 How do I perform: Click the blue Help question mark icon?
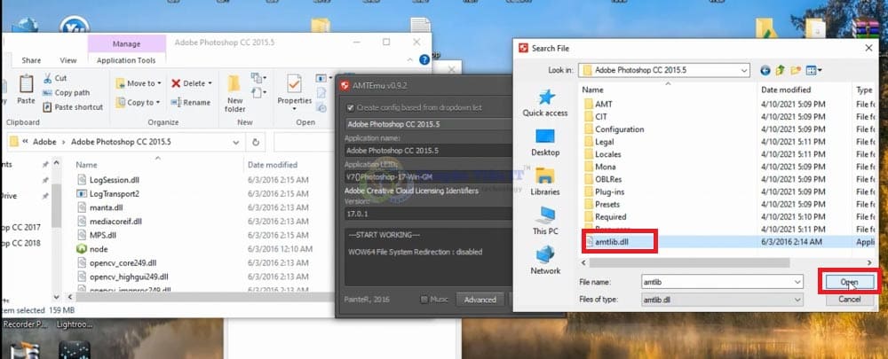(424, 59)
